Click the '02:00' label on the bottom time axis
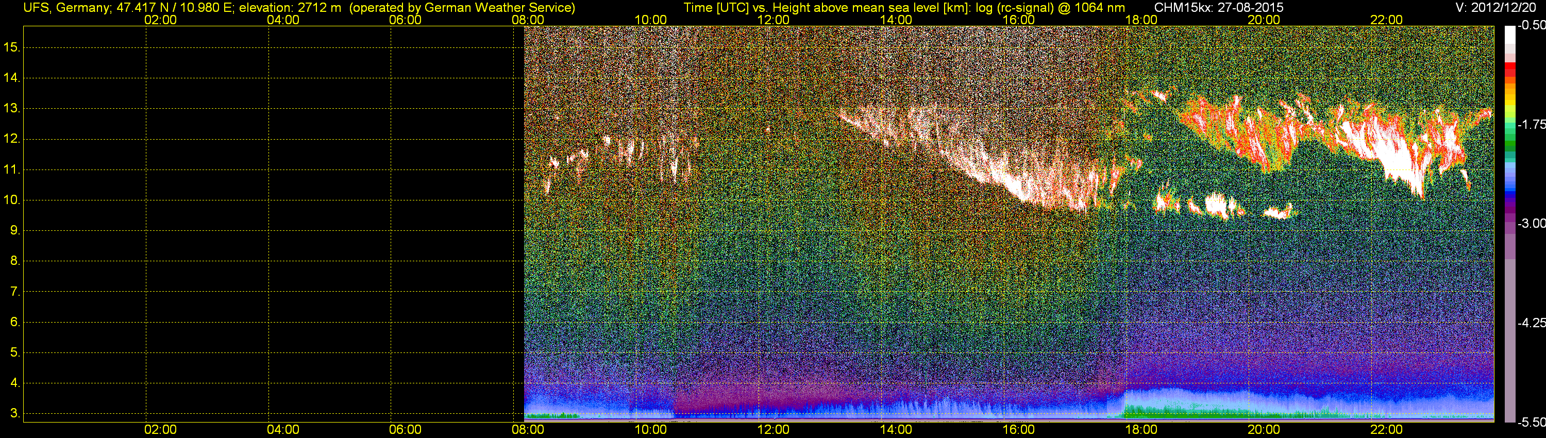The image size is (1546, 438). [160, 430]
